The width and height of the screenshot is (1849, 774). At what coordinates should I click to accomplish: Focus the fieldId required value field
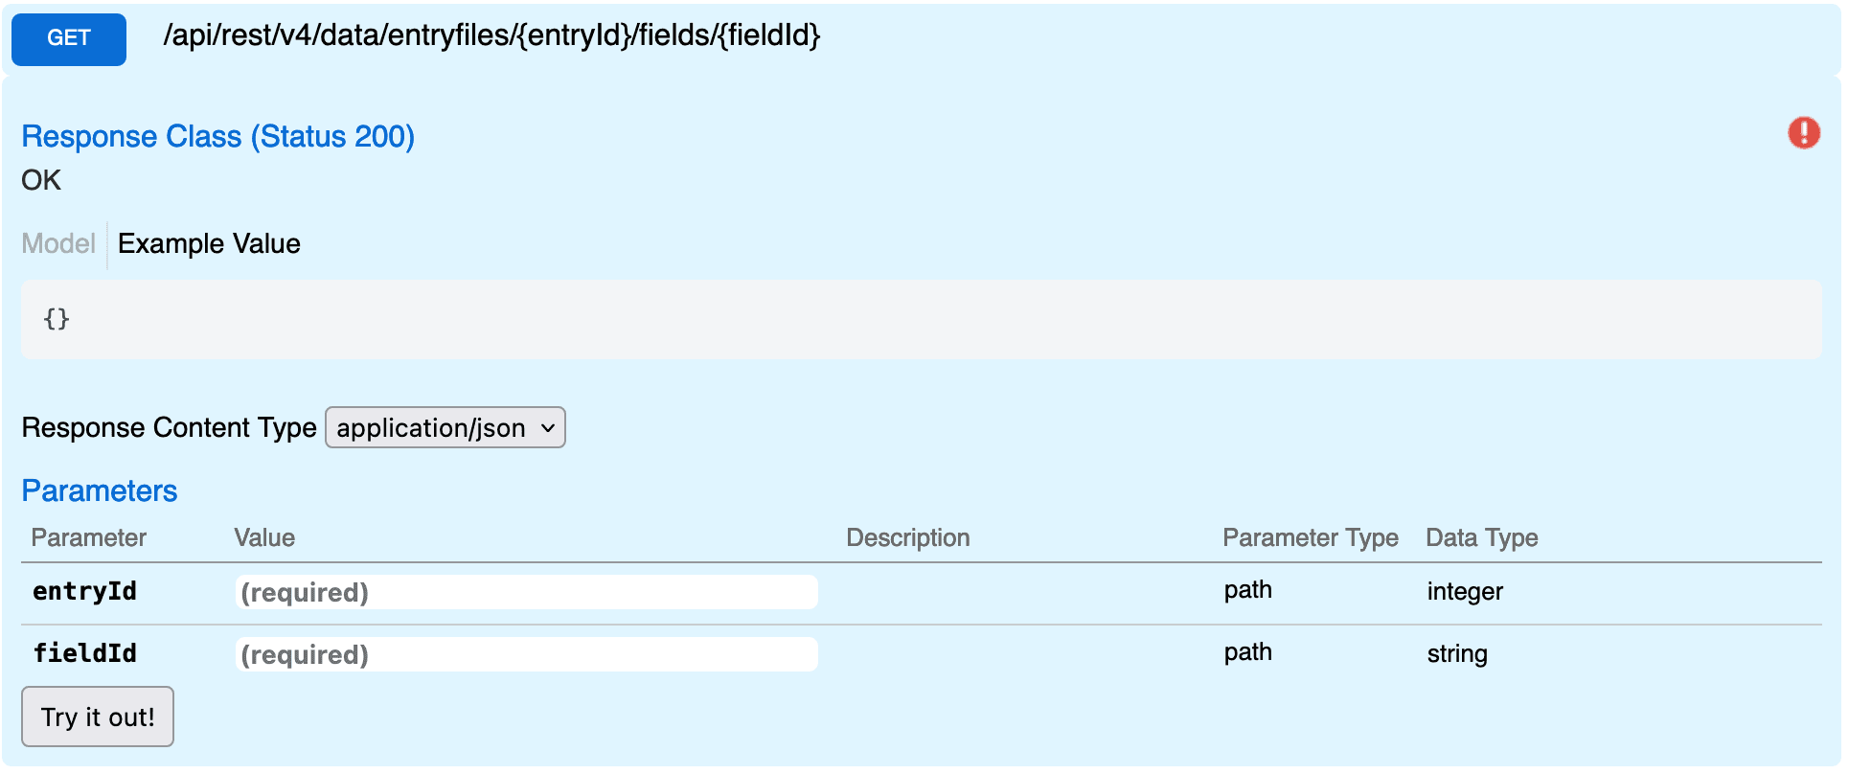[x=527, y=654]
